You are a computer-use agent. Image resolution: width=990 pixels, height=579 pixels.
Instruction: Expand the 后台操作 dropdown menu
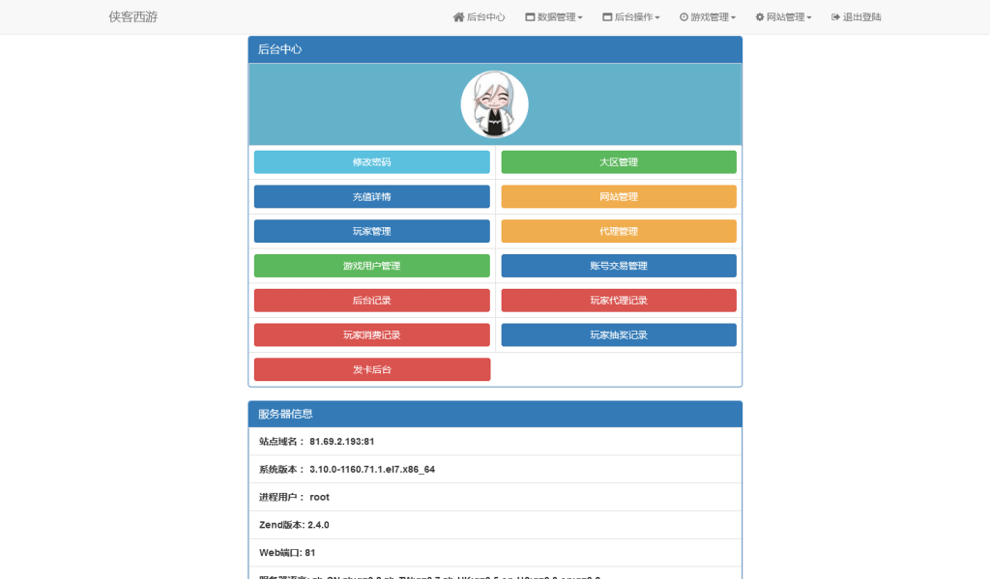pyautogui.click(x=631, y=16)
